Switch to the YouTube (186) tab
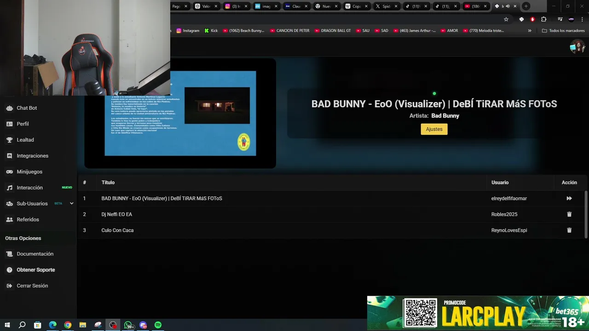Viewport: 589px width, 331px height. pos(475,6)
